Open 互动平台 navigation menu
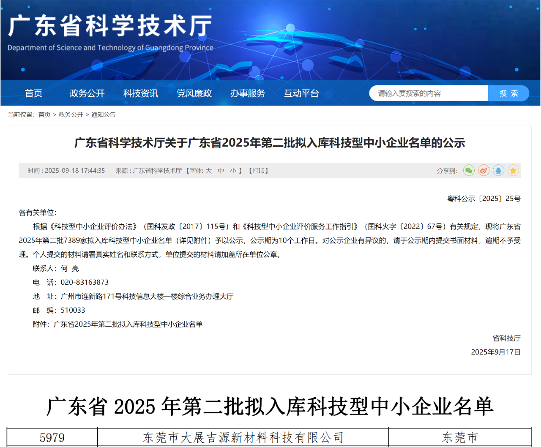Image resolution: width=541 pixels, height=447 pixels. coord(301,93)
